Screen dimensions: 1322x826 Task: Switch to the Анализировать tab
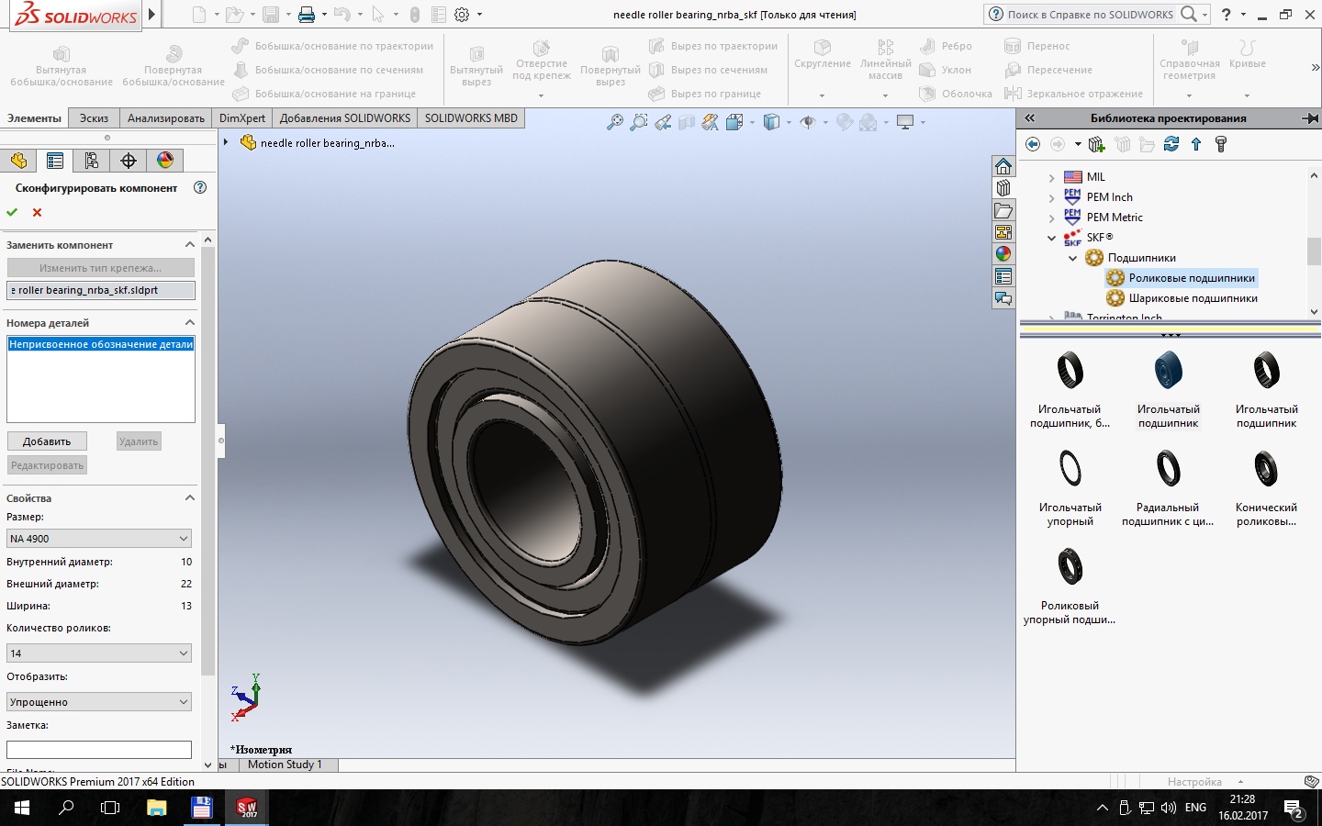pyautogui.click(x=166, y=118)
